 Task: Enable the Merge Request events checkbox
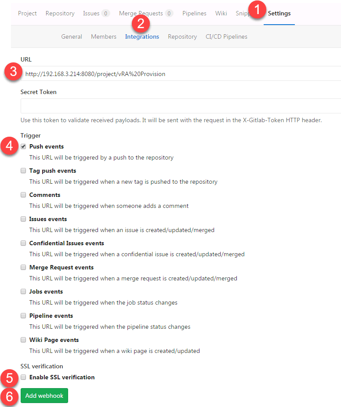23,267
